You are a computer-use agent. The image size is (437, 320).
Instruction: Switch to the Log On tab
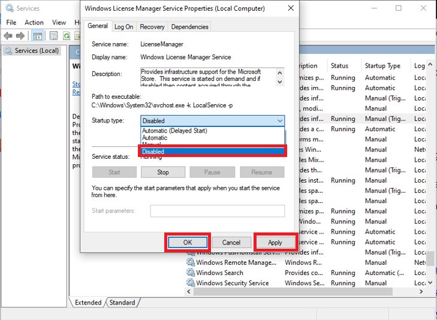coord(123,27)
